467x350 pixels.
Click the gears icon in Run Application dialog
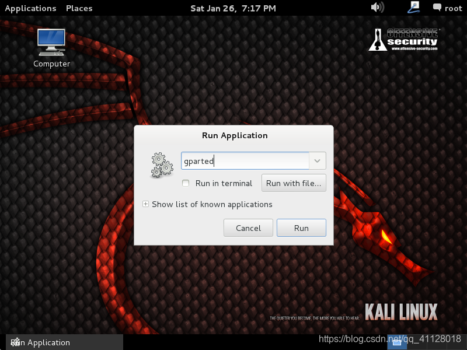tap(162, 165)
